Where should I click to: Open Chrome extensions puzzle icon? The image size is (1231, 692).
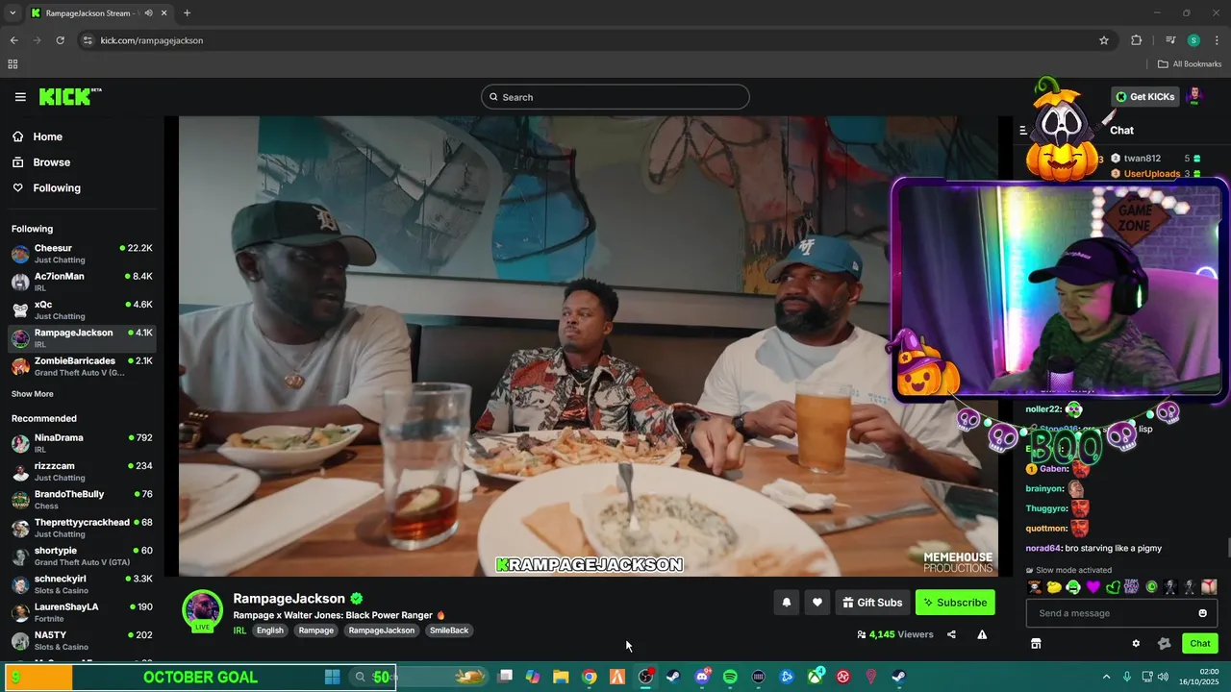coord(1137,40)
